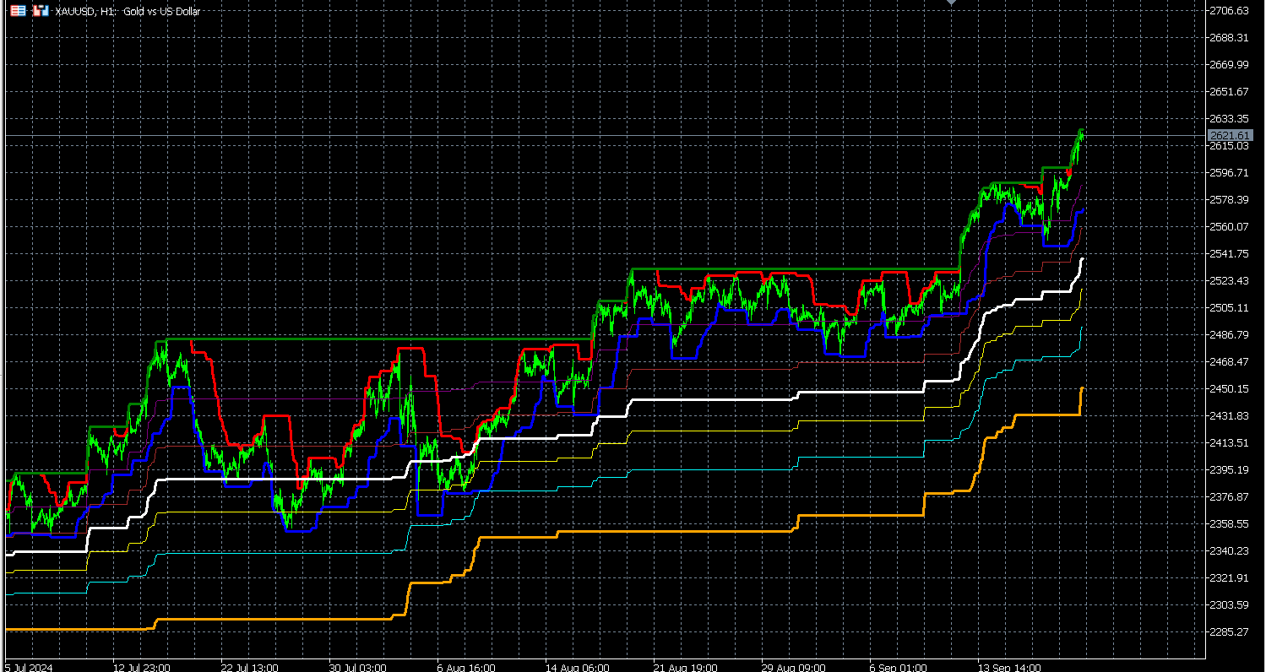Click the gray chart shift triangle at top
Screen dimensions: 1266x672
951,3
